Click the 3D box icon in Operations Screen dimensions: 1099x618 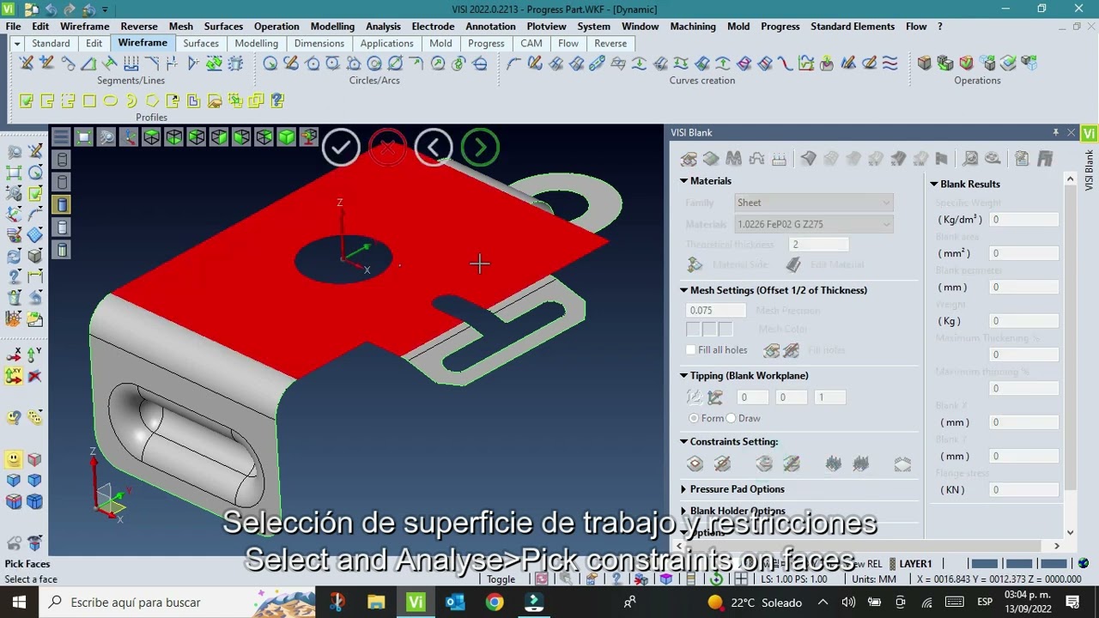(925, 63)
